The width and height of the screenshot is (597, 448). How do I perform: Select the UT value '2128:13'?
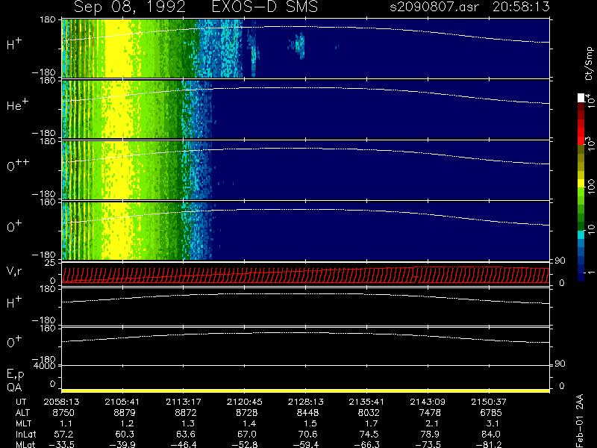tap(305, 402)
